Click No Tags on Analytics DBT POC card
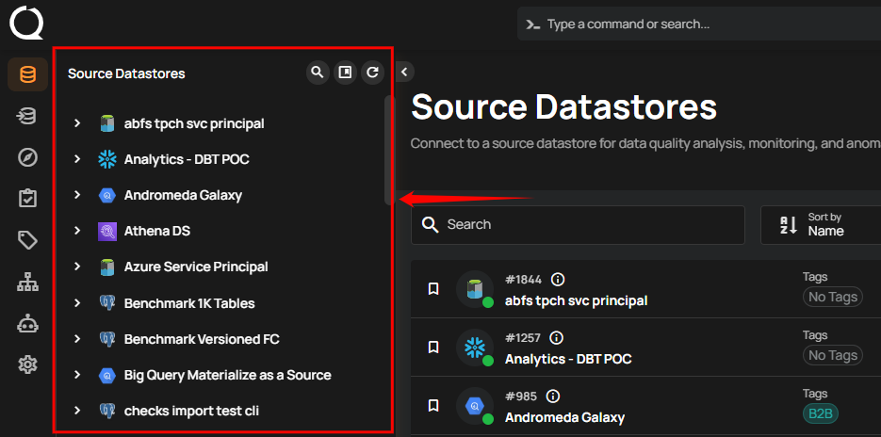 [x=833, y=355]
